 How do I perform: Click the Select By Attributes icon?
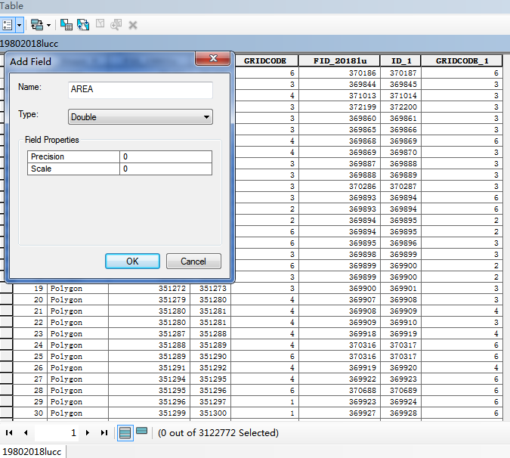pos(66,25)
